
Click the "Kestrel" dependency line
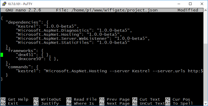(47, 26)
